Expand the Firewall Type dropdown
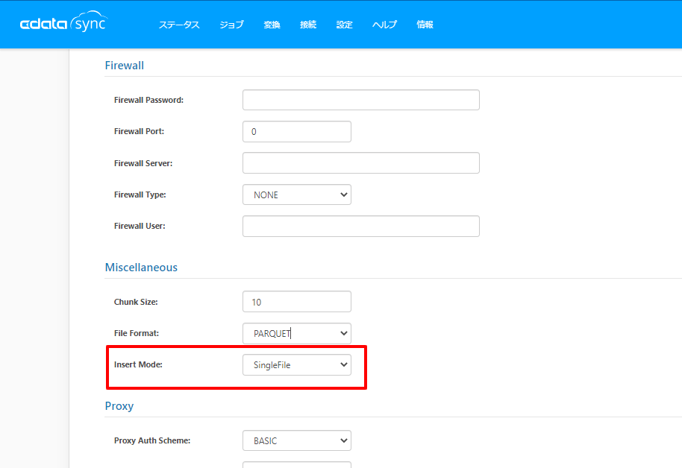Image resolution: width=682 pixels, height=468 pixels. click(x=296, y=195)
